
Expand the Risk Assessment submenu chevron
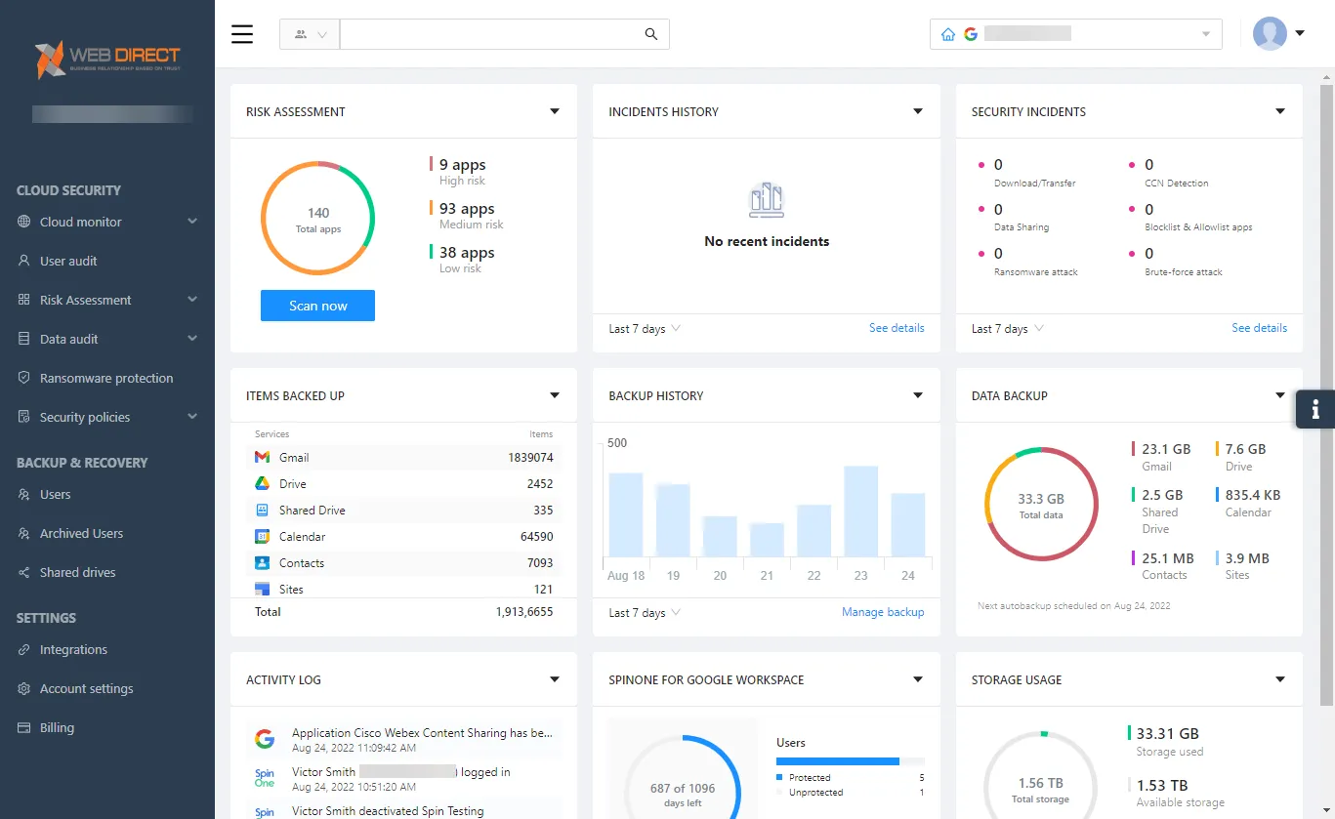192,300
